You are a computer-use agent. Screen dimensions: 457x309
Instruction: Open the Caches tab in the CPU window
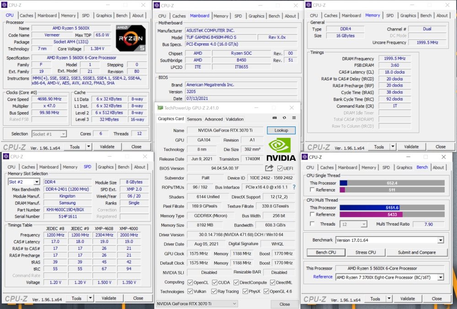(27, 16)
